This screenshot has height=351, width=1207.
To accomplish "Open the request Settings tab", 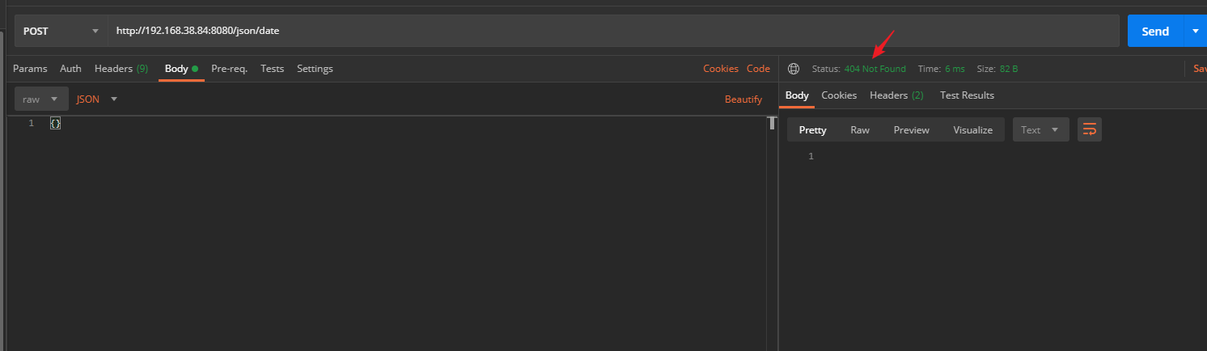I will (315, 69).
